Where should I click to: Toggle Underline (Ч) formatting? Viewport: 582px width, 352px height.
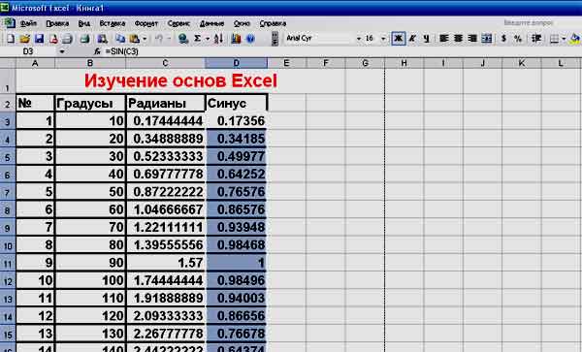427,38
